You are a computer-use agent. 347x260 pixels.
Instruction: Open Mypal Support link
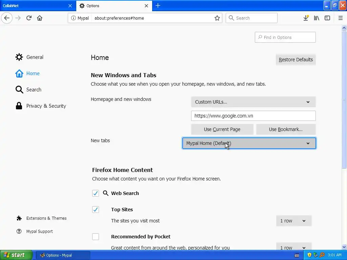click(x=40, y=231)
